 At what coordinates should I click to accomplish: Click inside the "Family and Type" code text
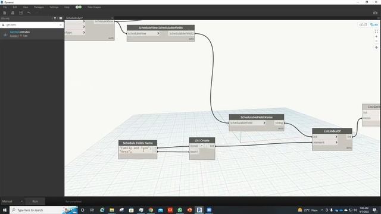pos(135,148)
